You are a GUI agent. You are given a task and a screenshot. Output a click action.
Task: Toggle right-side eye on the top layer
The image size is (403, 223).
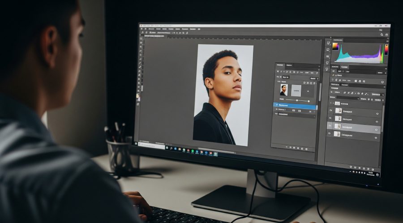pyautogui.click(x=377, y=114)
